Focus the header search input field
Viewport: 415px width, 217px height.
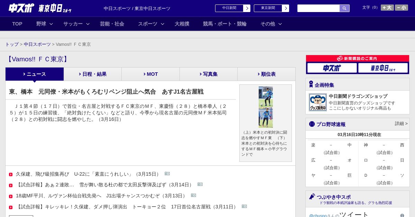(x=319, y=8)
